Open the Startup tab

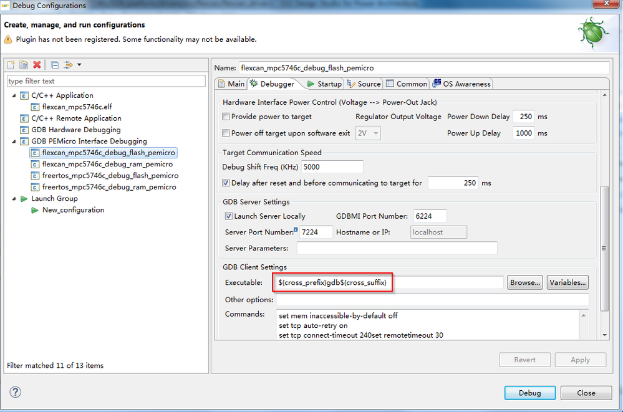click(324, 84)
